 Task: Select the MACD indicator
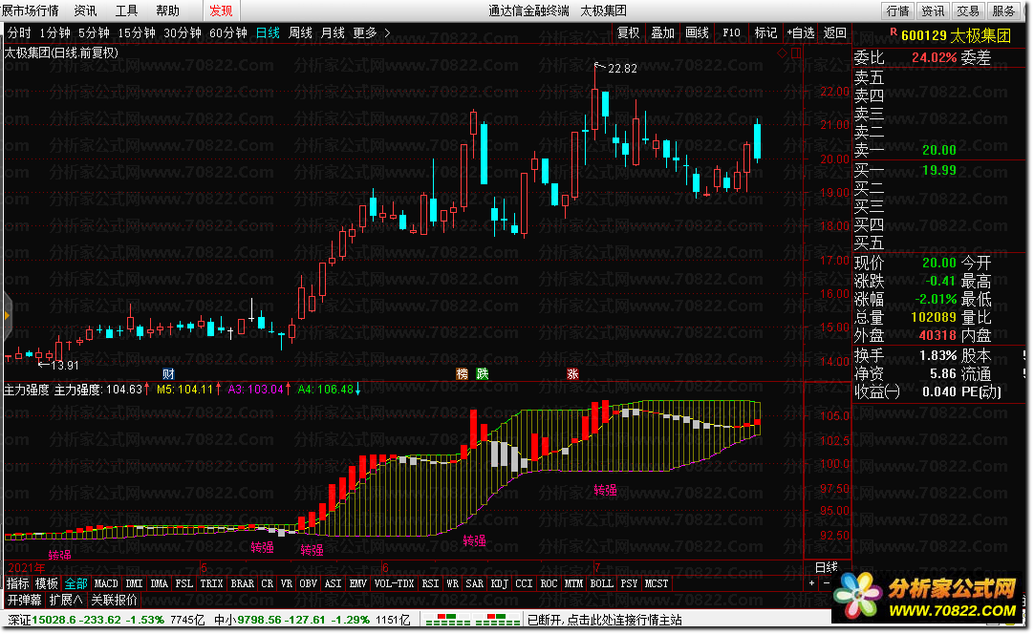[x=106, y=583]
